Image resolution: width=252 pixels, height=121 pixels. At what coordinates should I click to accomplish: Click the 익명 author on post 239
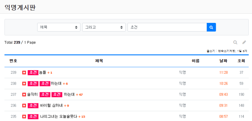182,73
